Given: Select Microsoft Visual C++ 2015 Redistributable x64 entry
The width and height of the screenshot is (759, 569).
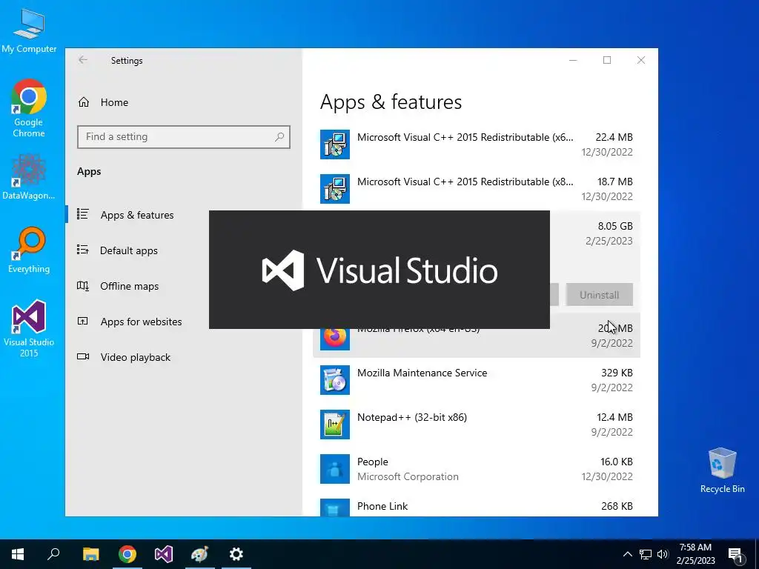Looking at the screenshot, I should 477,144.
